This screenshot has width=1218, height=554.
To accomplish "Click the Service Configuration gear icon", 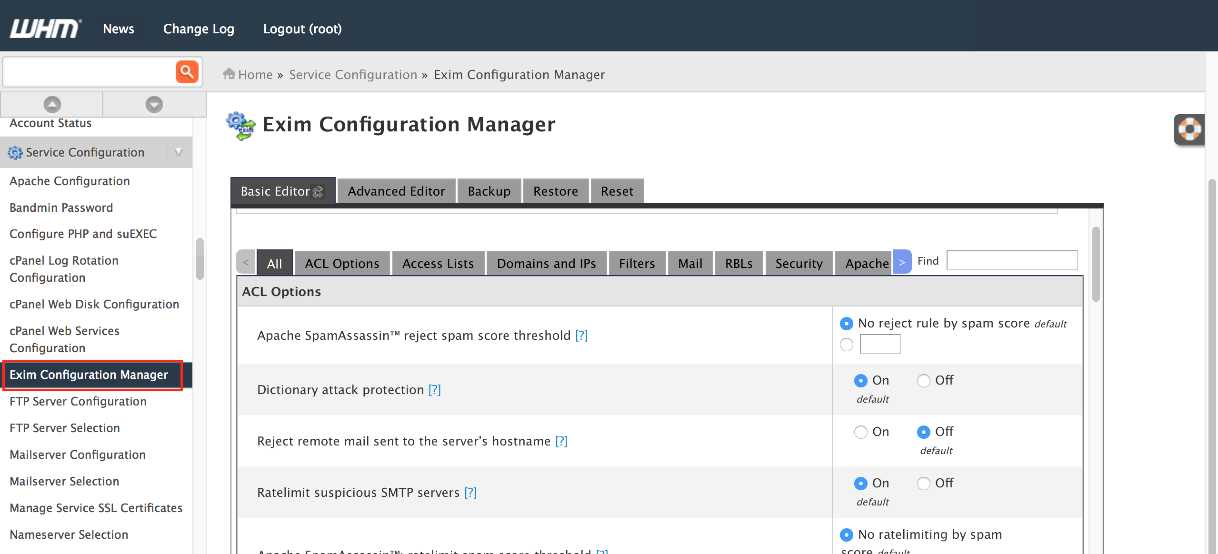I will click(x=15, y=153).
